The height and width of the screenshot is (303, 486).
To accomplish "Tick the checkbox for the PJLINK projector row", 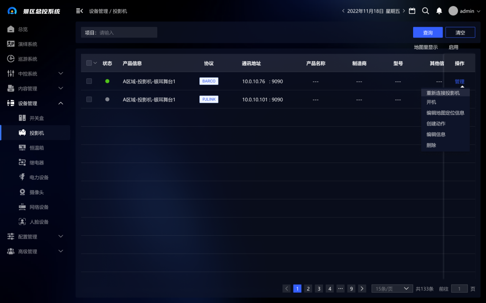I will [89, 99].
